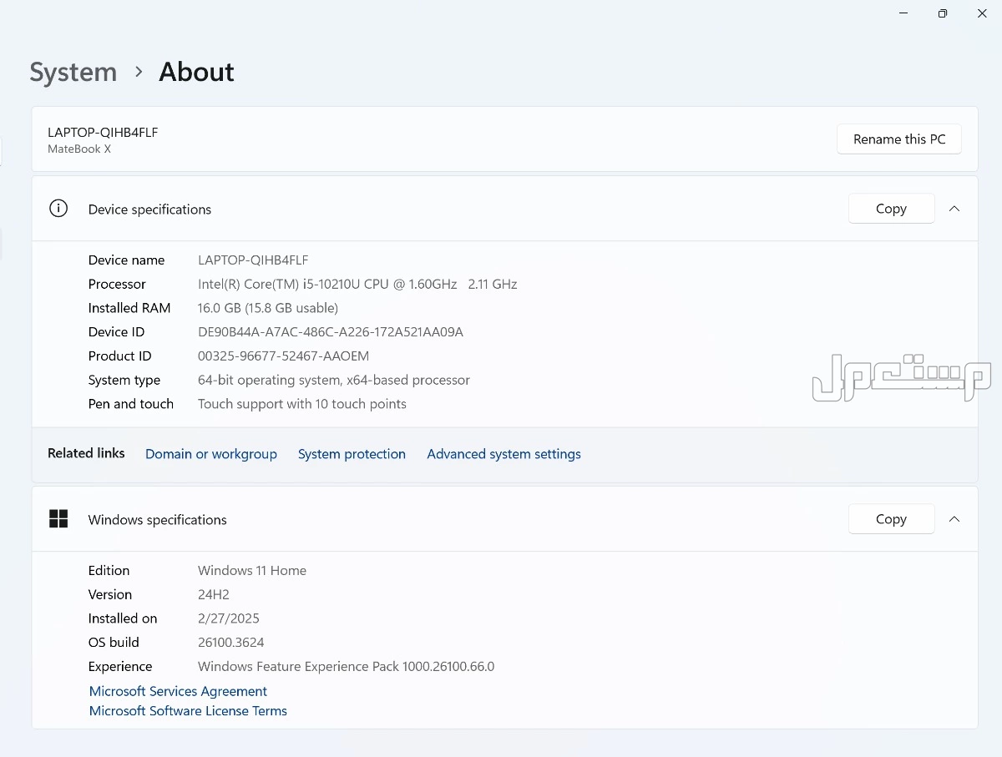The width and height of the screenshot is (1002, 757).
Task: Click the breadcrumb chevron between System and About
Action: [x=139, y=73]
